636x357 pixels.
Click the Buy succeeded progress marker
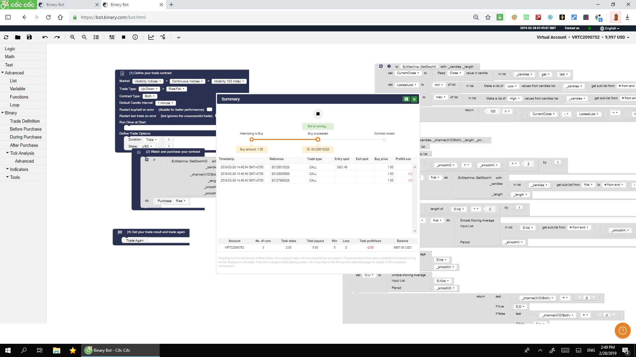318,139
